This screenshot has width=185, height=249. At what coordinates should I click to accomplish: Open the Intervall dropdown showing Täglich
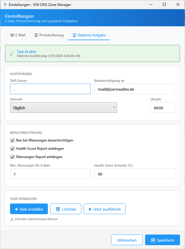click(x=64, y=108)
